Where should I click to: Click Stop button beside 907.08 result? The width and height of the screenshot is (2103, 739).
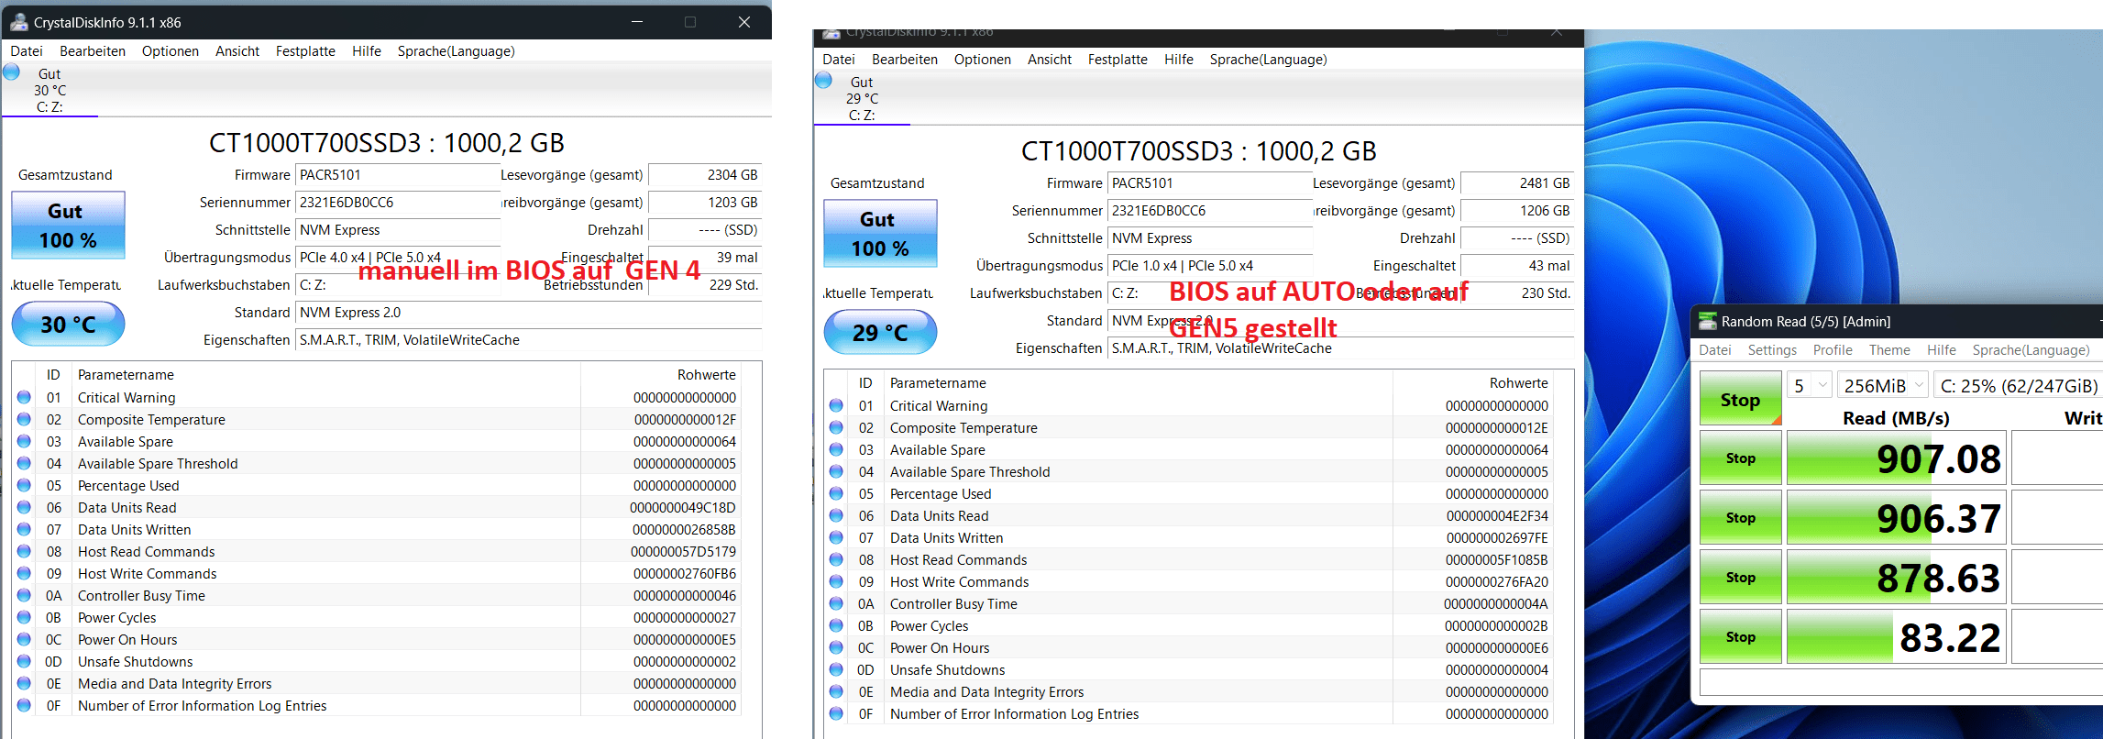[x=1740, y=458]
